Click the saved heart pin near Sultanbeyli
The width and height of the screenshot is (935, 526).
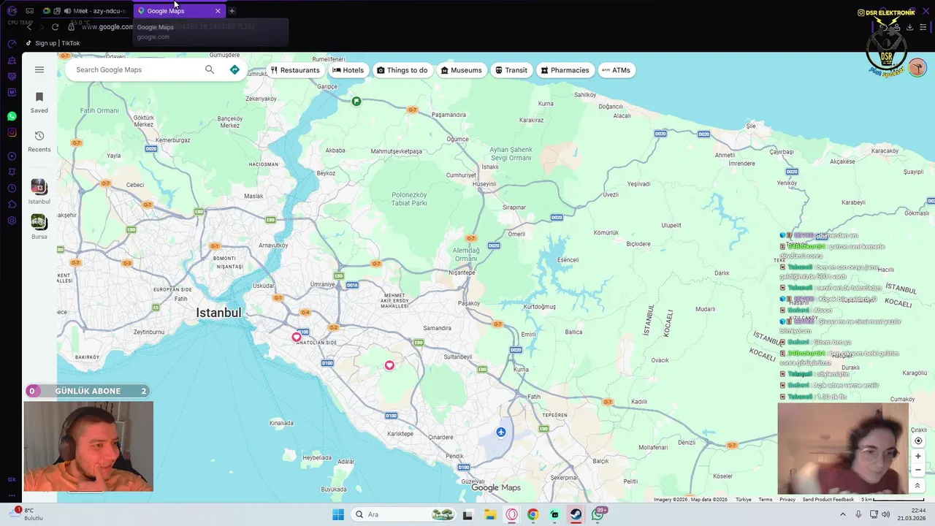389,365
